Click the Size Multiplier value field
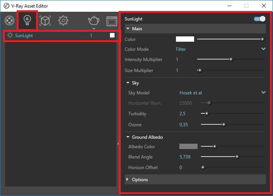This screenshot has height=196, width=273. 177,70
